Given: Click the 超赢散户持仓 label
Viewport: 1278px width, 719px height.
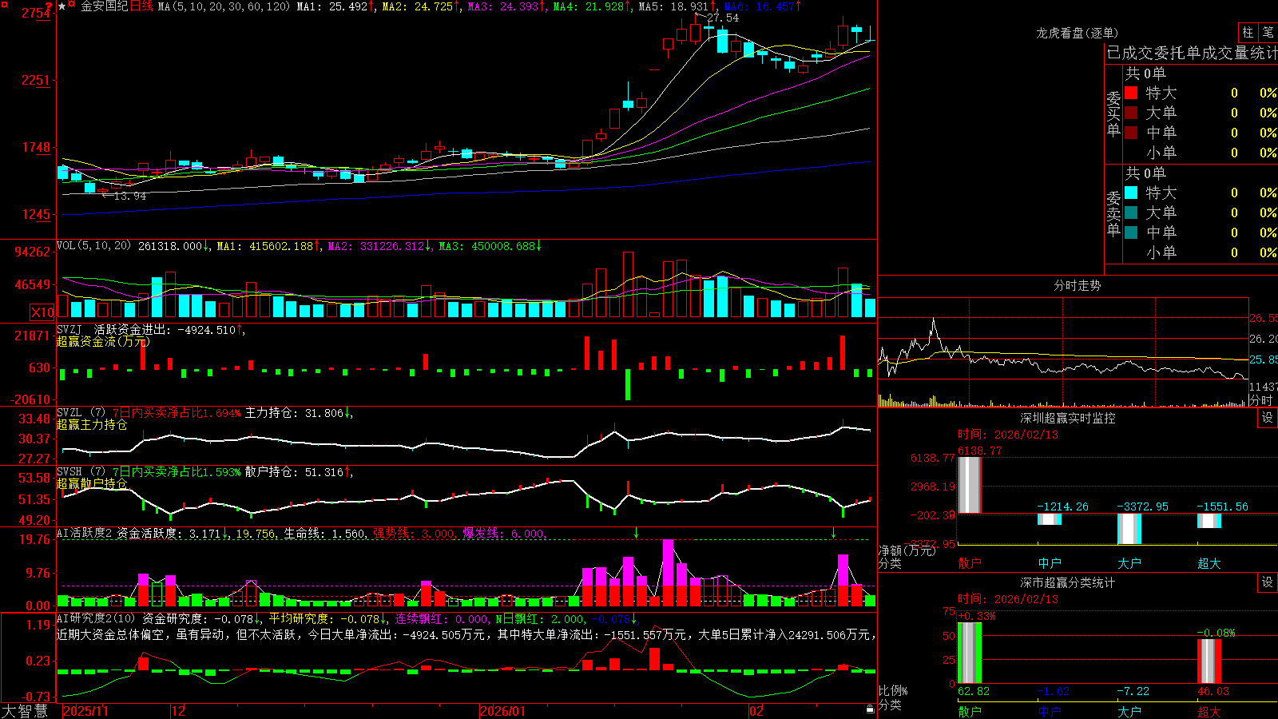Looking at the screenshot, I should tap(92, 483).
